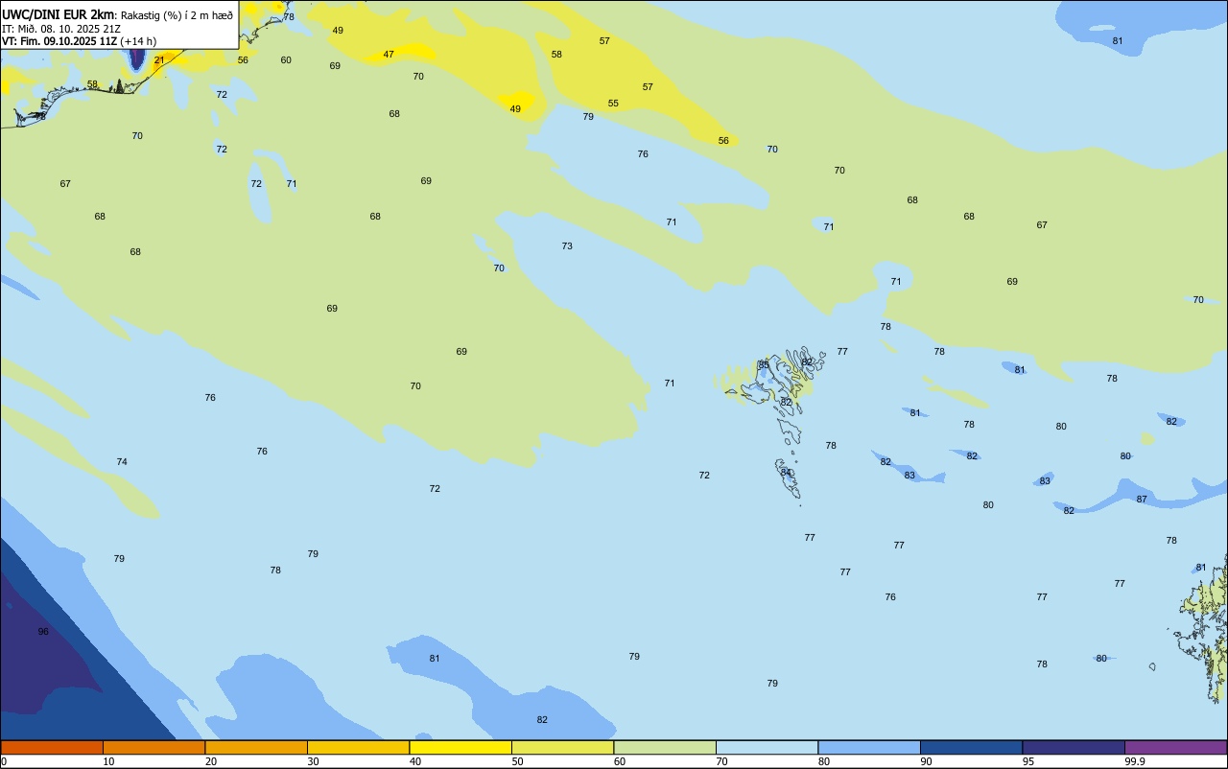Screen dimensions: 1228x769
Task: Click the "30" label on the color scale
Action: pos(313,761)
